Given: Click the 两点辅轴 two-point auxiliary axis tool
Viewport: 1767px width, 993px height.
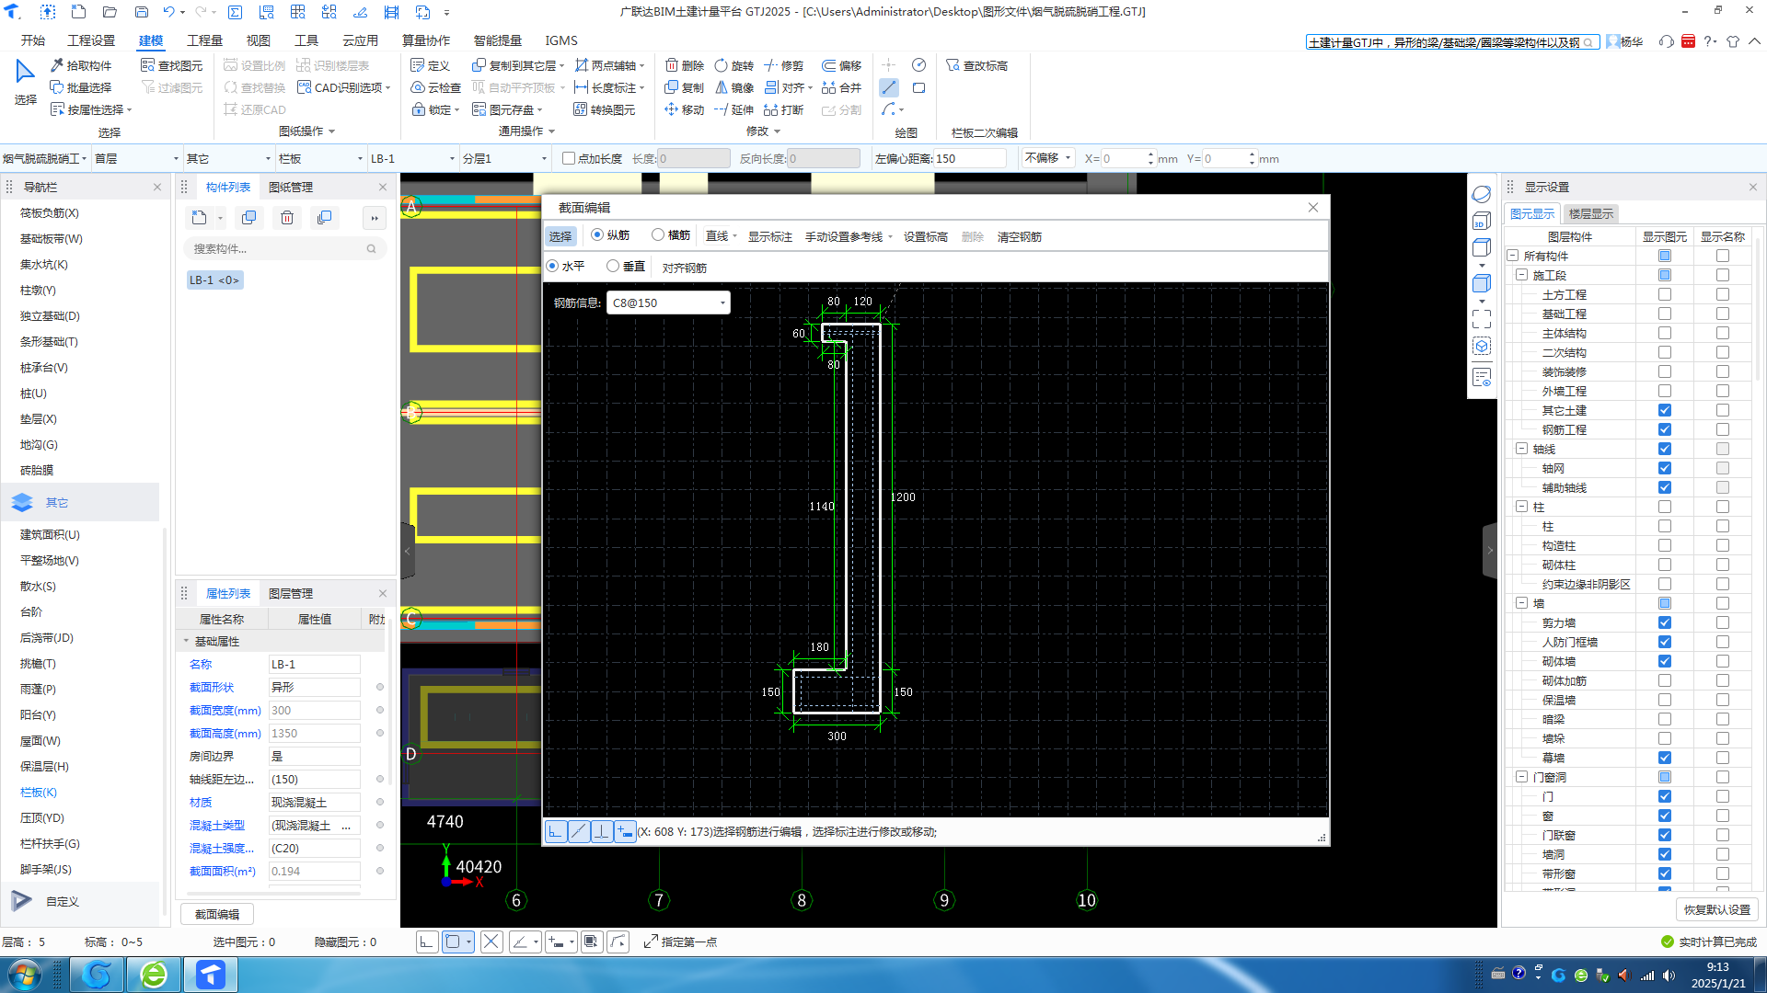Looking at the screenshot, I should [608, 65].
